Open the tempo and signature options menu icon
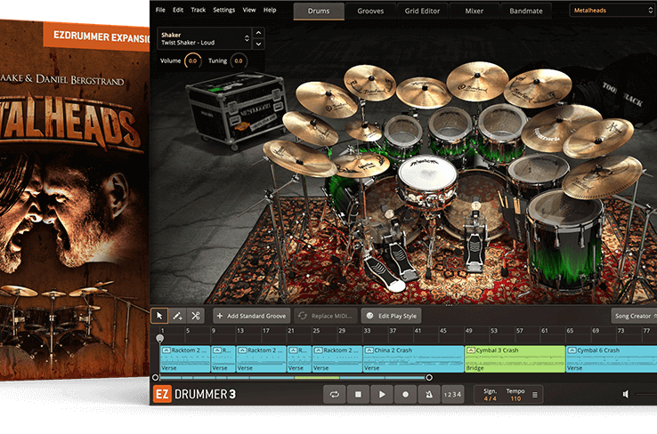 coord(535,395)
